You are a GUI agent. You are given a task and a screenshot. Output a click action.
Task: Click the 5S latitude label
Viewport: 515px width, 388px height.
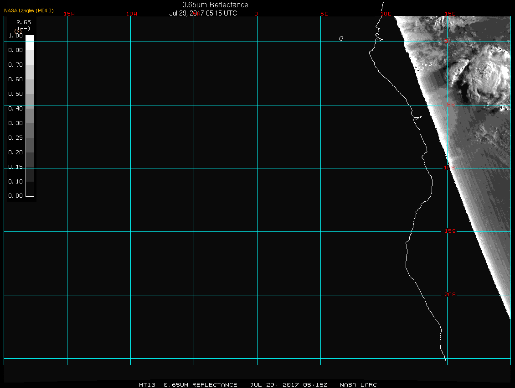pyautogui.click(x=450, y=105)
